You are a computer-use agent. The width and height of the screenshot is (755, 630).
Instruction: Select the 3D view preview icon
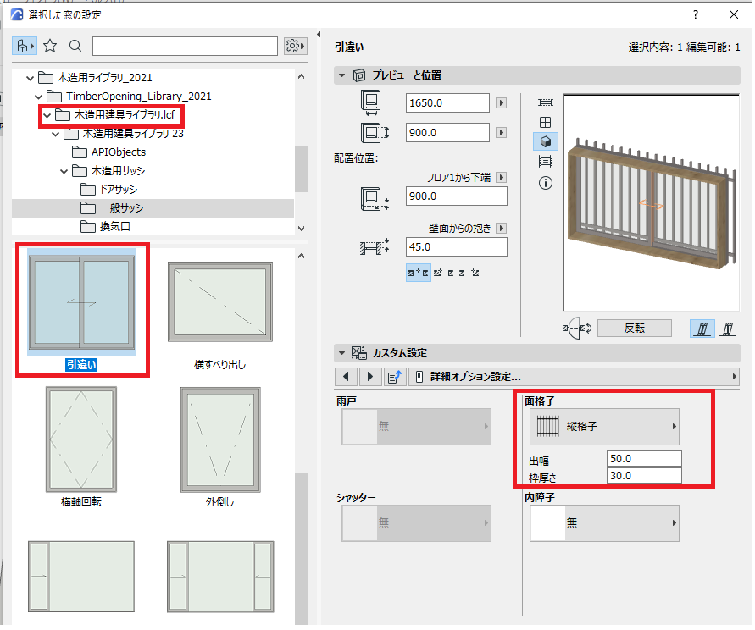click(x=546, y=141)
